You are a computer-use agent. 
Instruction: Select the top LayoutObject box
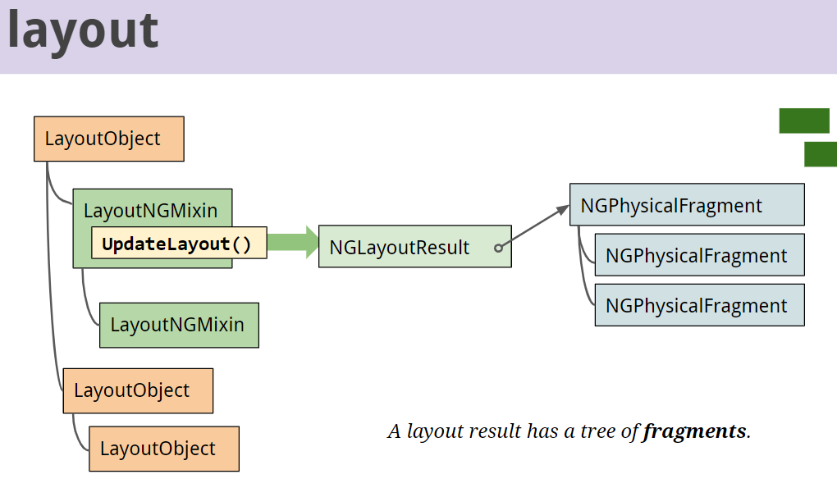(107, 139)
